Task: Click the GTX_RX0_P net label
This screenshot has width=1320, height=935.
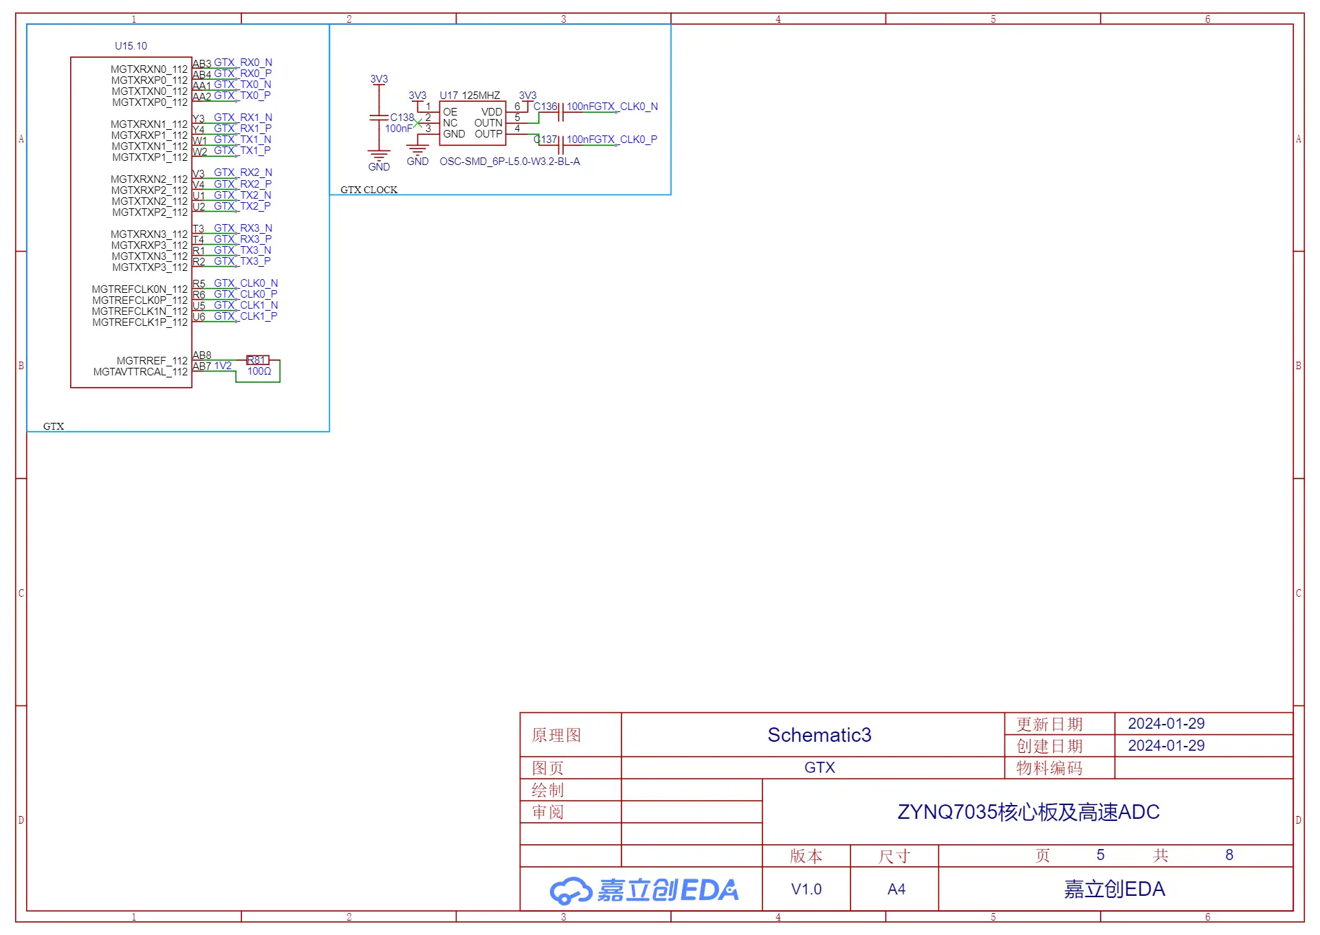Action: click(x=243, y=74)
